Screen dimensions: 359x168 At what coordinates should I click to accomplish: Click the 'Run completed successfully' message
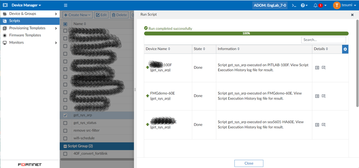coord(170,29)
